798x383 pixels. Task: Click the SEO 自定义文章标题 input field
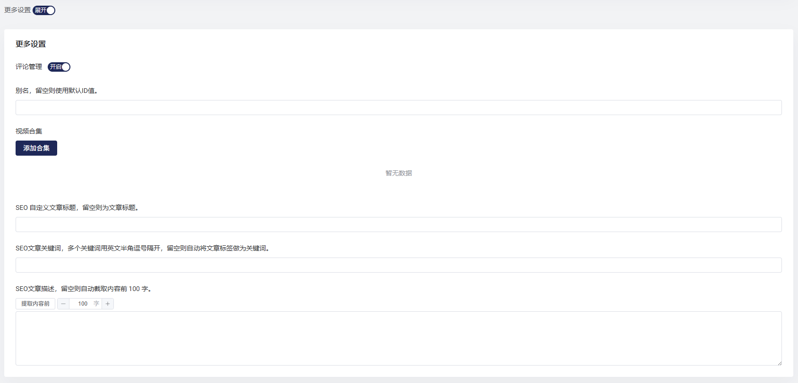click(x=398, y=225)
